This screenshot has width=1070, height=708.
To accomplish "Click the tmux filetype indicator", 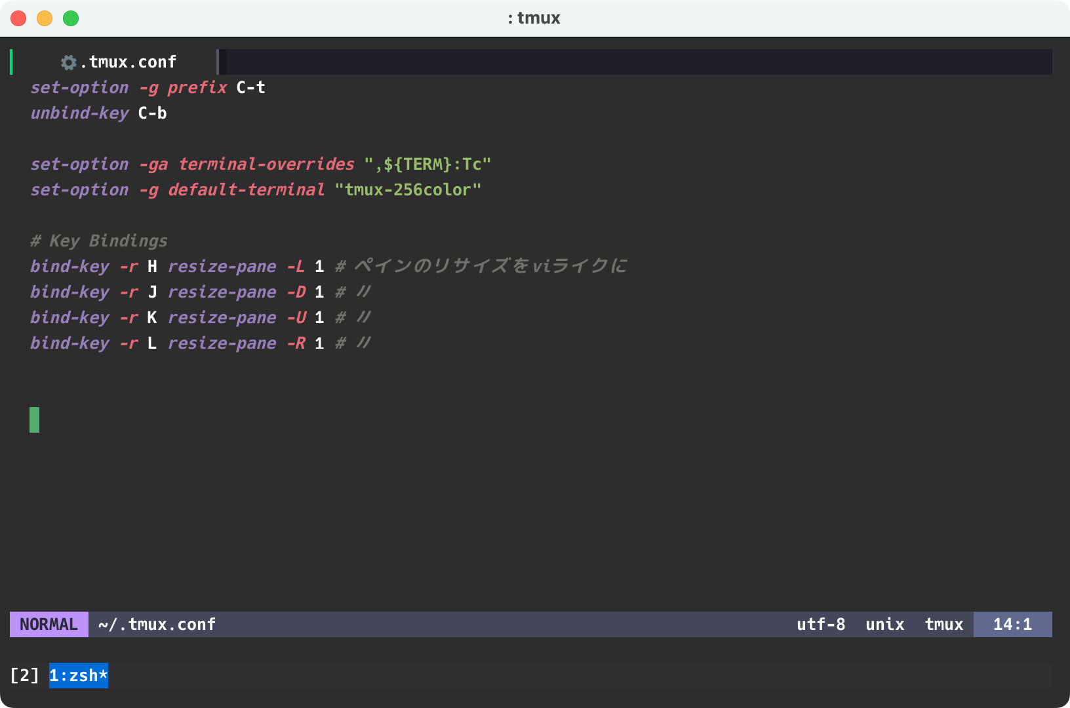I will 943,624.
